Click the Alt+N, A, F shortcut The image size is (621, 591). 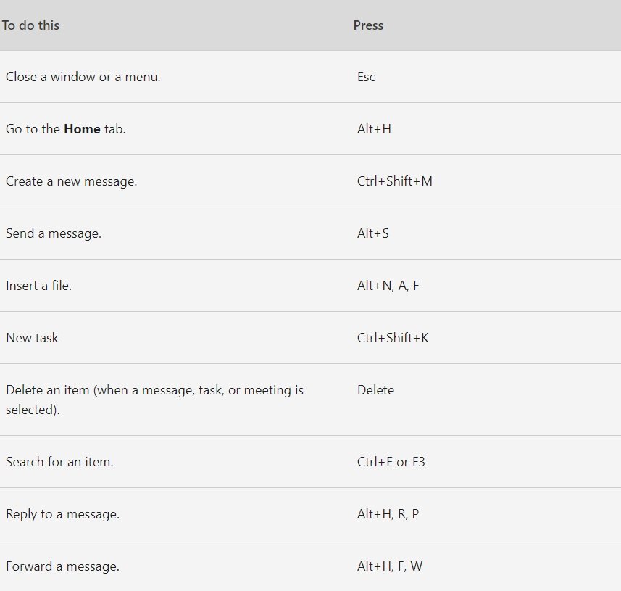(x=388, y=286)
